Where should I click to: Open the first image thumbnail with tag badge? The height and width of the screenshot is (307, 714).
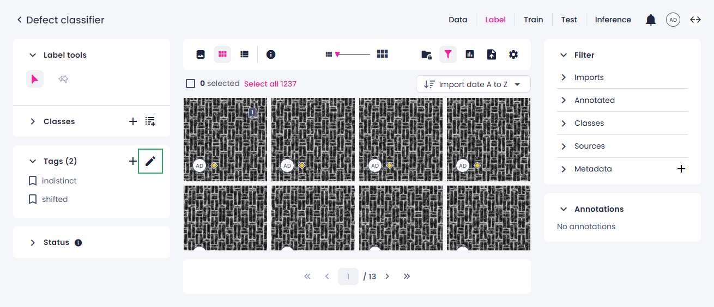click(x=225, y=139)
